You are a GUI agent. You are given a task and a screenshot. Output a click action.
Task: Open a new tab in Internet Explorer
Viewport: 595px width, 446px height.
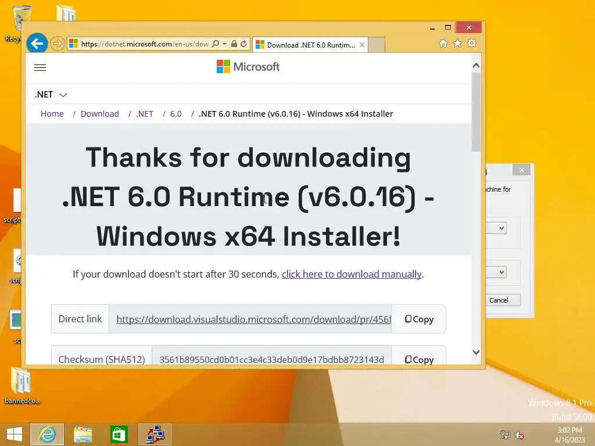[377, 45]
